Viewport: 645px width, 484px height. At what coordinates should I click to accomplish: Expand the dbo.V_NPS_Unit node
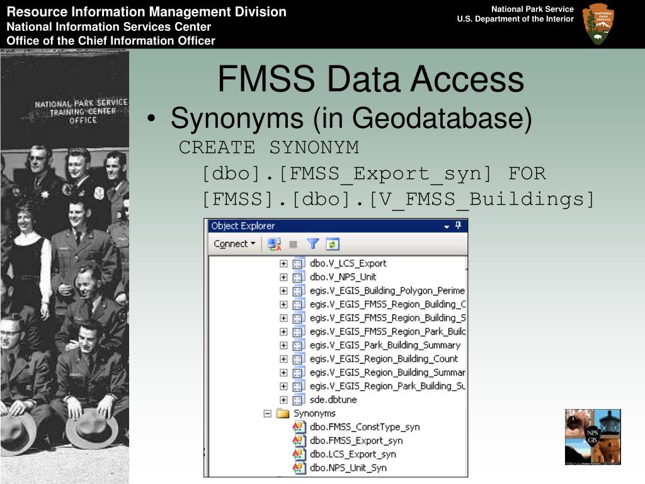click(283, 277)
